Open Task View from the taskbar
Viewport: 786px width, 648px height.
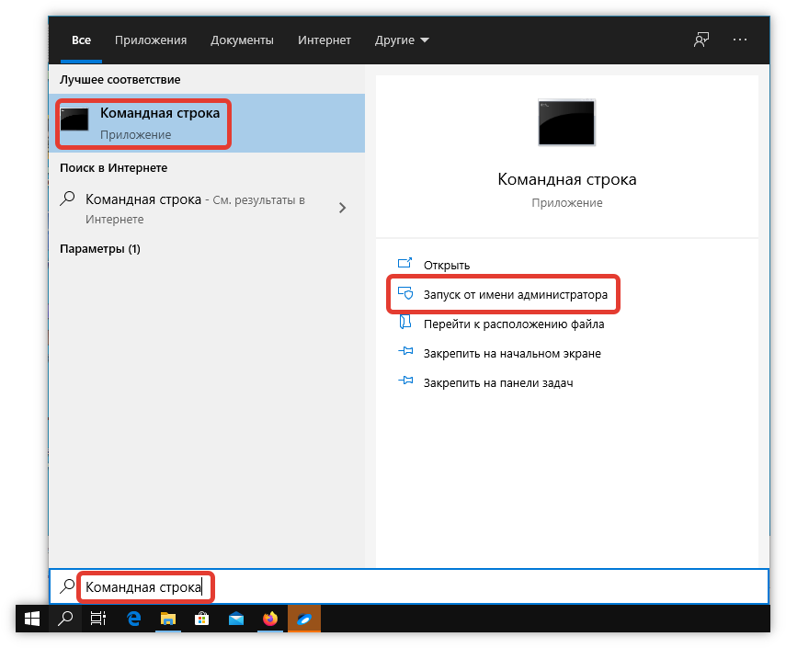98,619
